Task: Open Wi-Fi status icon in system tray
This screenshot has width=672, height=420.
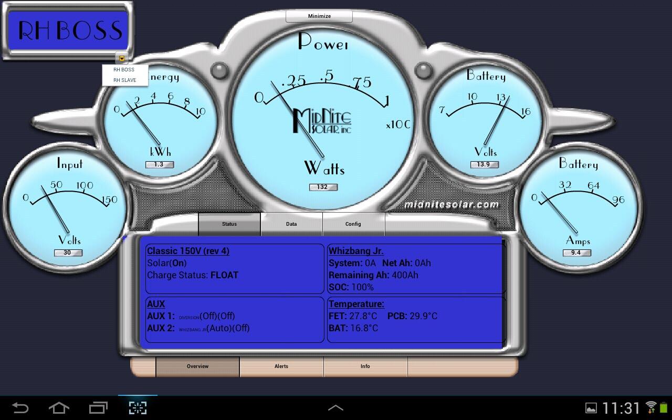Action: (x=651, y=407)
